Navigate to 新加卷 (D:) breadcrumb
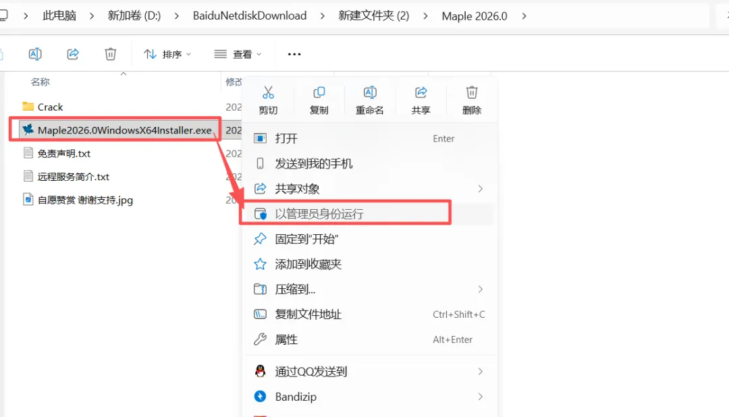The height and width of the screenshot is (417, 729). point(134,16)
